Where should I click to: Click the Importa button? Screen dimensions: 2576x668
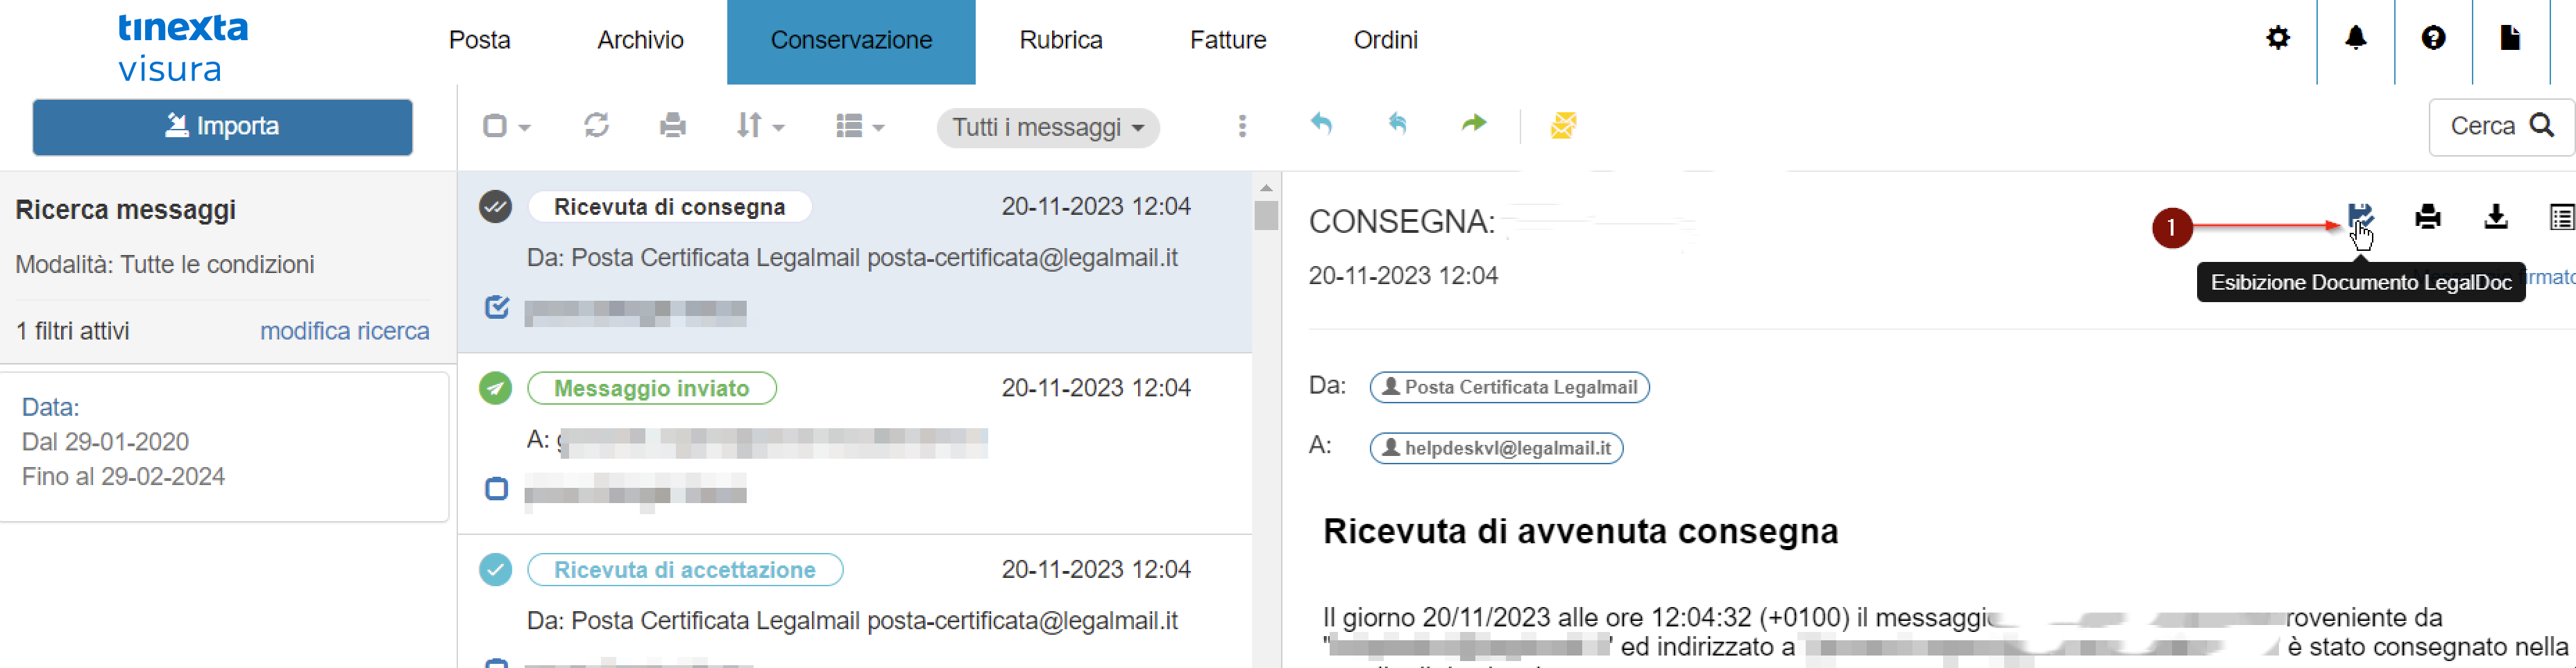point(222,127)
